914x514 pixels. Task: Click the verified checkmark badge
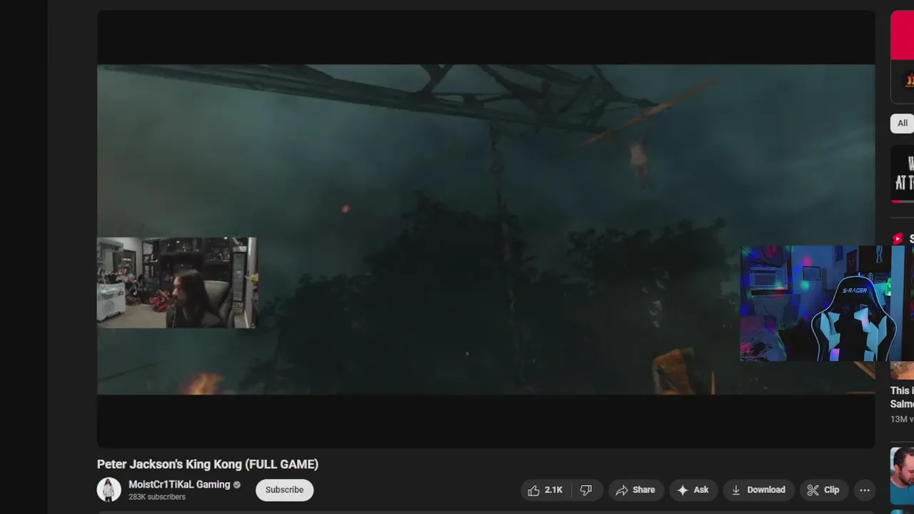coord(237,485)
